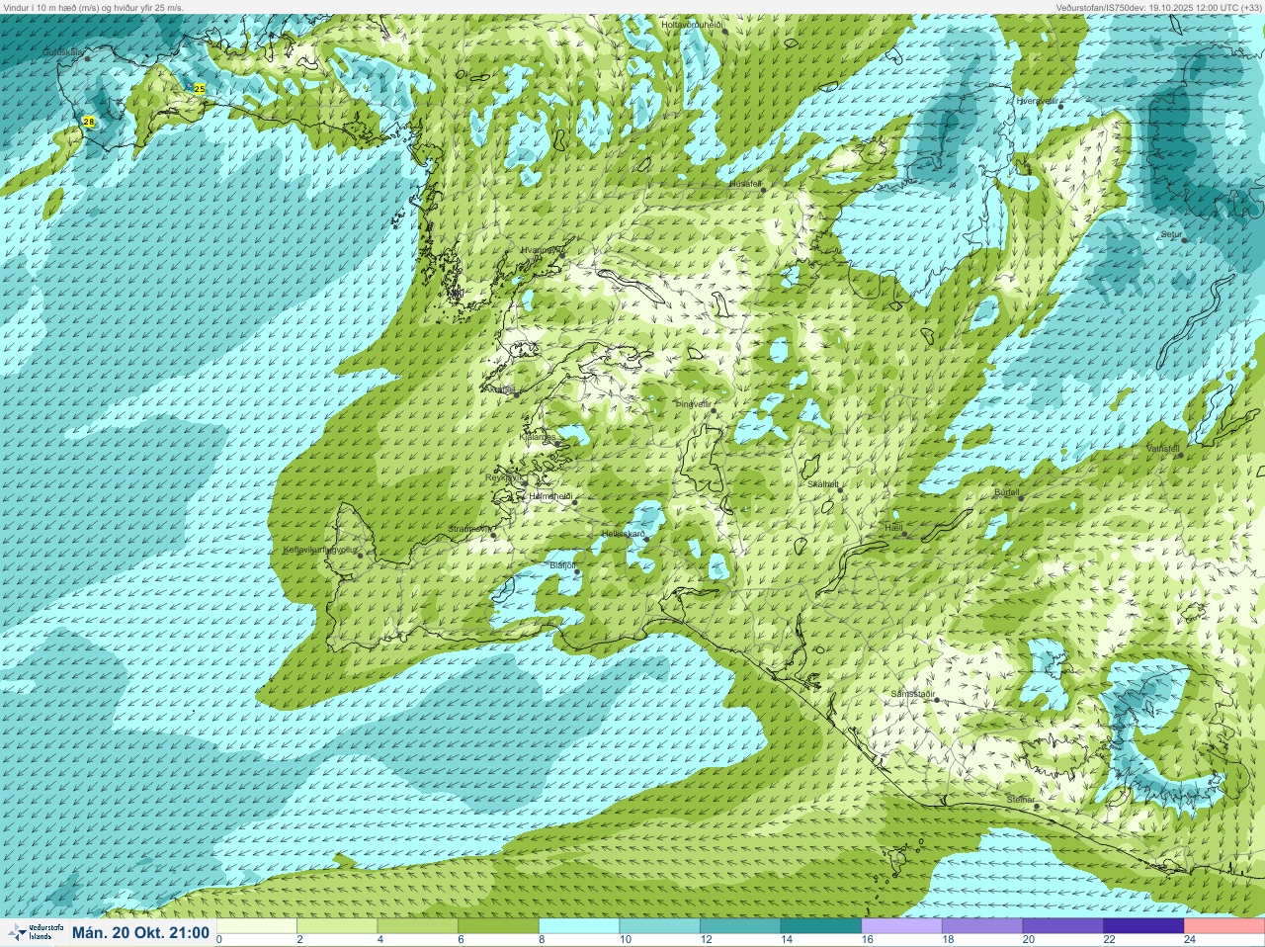The height and width of the screenshot is (947, 1265).
Task: Click the Hvanneyri station label
Action: click(541, 250)
